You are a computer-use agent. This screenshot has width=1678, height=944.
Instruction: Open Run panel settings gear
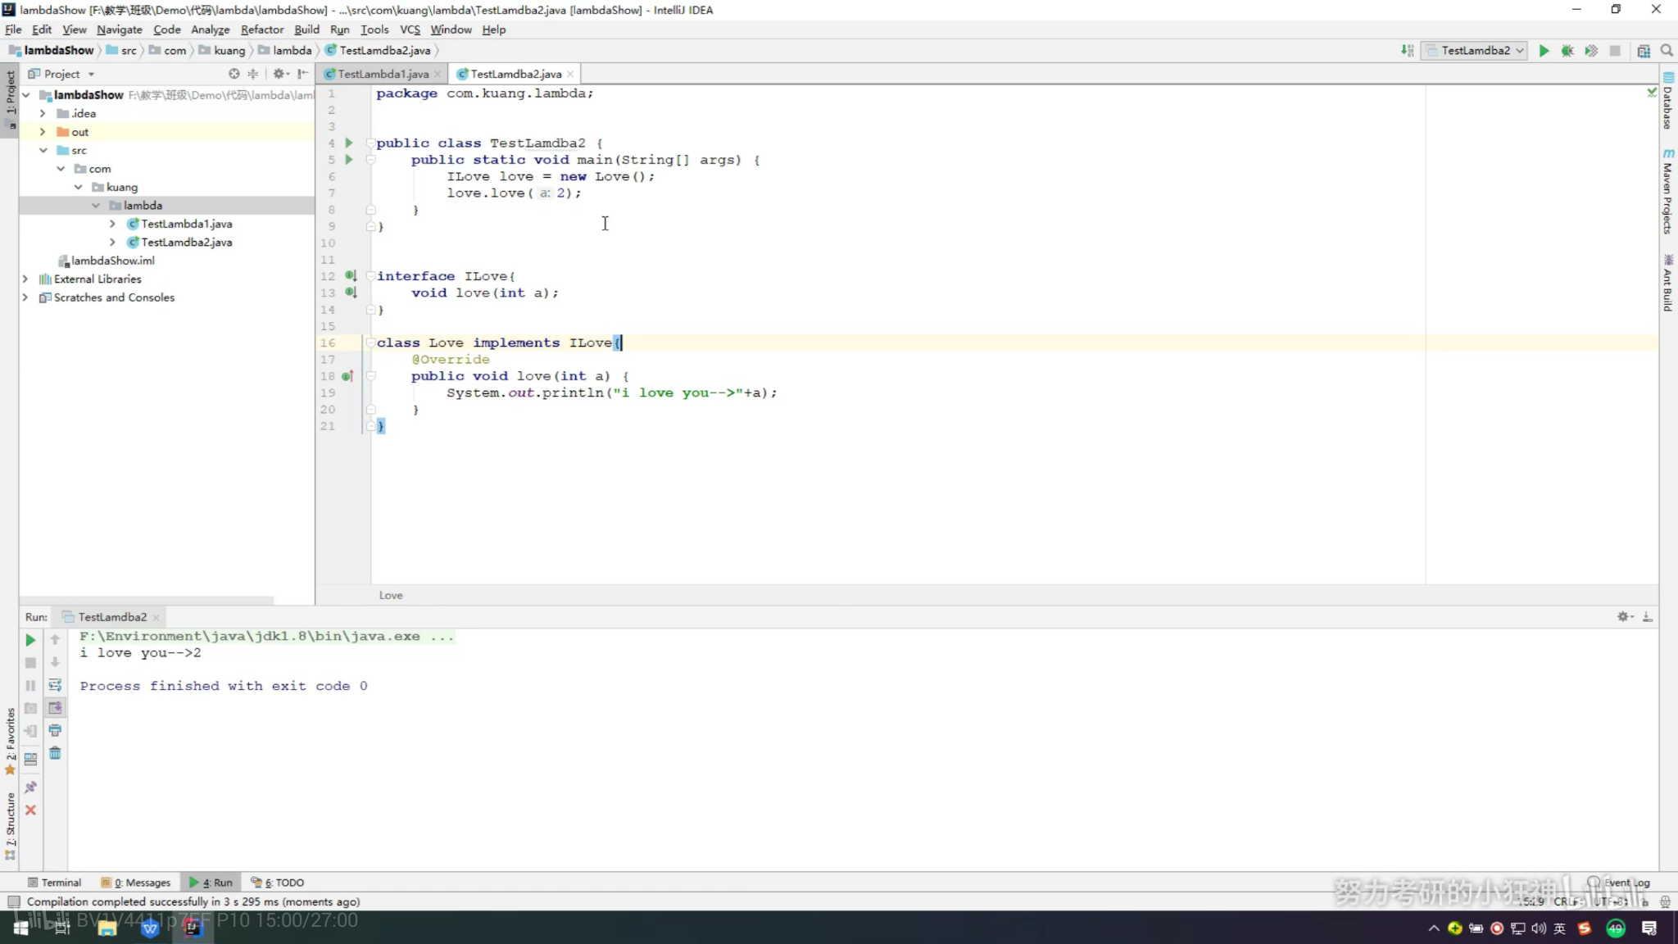(1625, 617)
